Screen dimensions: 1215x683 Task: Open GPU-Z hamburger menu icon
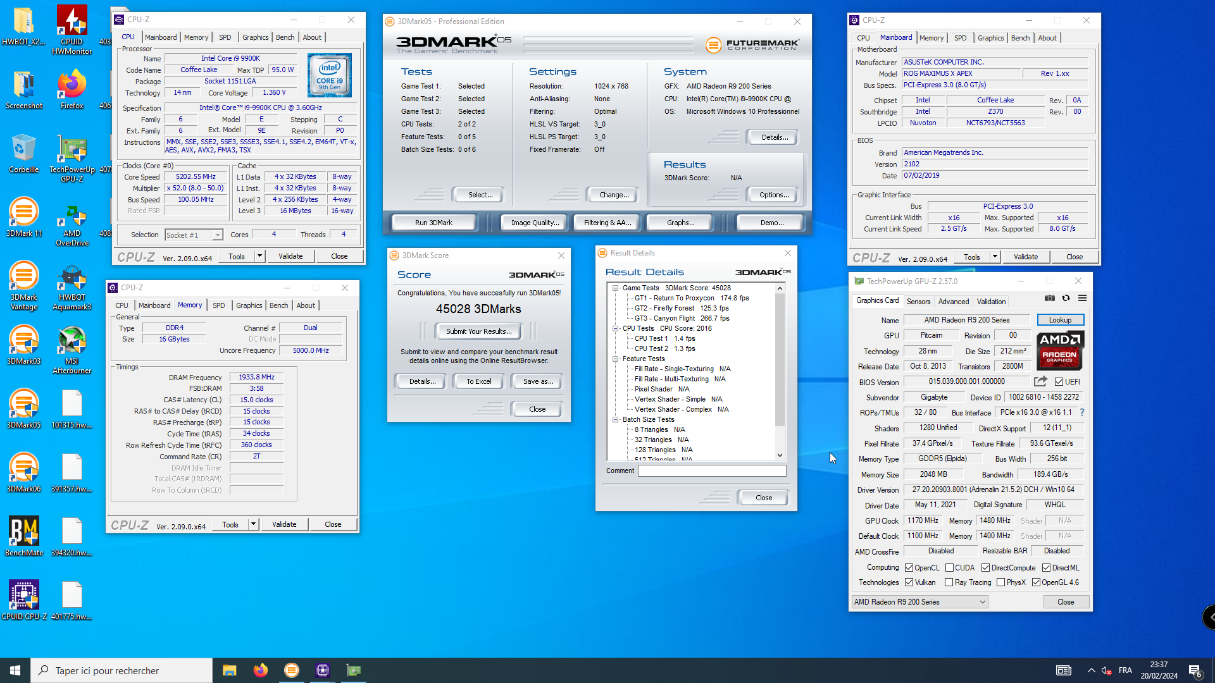1082,298
